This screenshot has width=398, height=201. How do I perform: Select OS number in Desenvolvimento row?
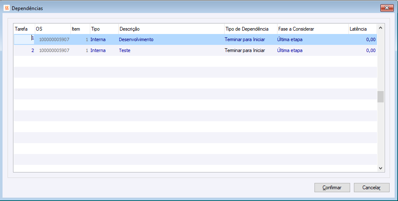(54, 39)
